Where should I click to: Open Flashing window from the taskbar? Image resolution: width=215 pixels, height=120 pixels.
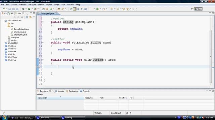(x=73, y=118)
